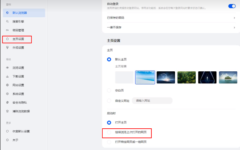Select the 打开主页 startup radio button
This screenshot has height=150, width=240.
tap(109, 122)
